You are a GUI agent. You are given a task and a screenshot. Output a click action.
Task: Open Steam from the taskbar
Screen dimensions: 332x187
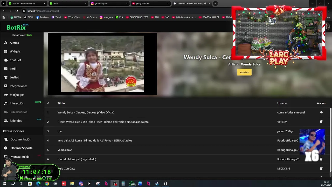157,184
